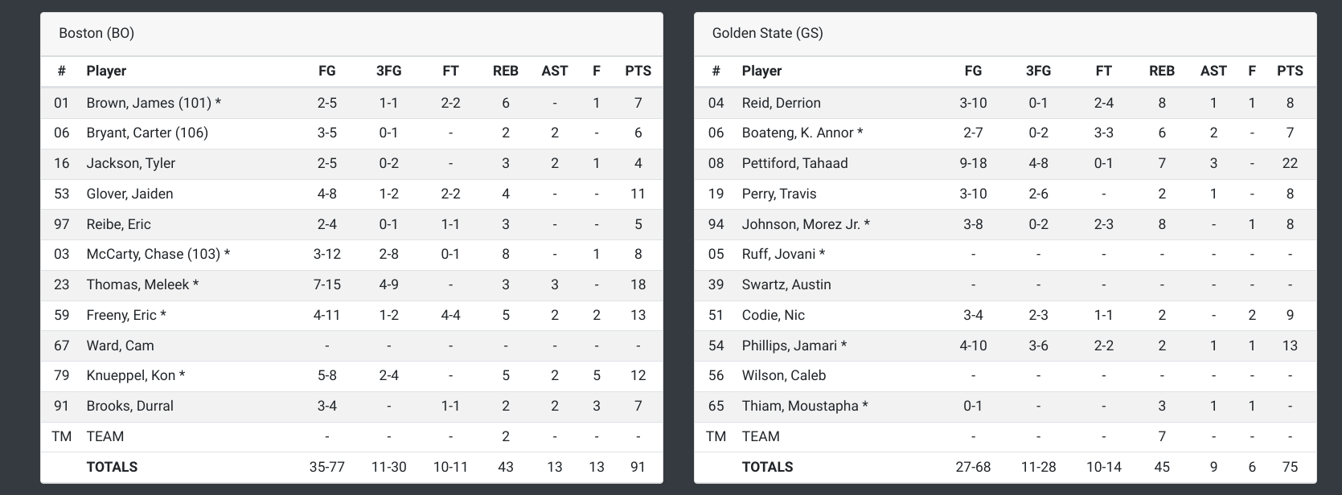Viewport: 1342px width, 495px height.
Task: Click the 3FG column header in Boston table
Action: pyautogui.click(x=389, y=71)
